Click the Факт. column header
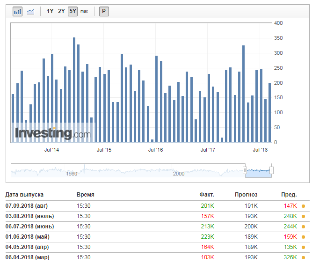 [207, 195]
